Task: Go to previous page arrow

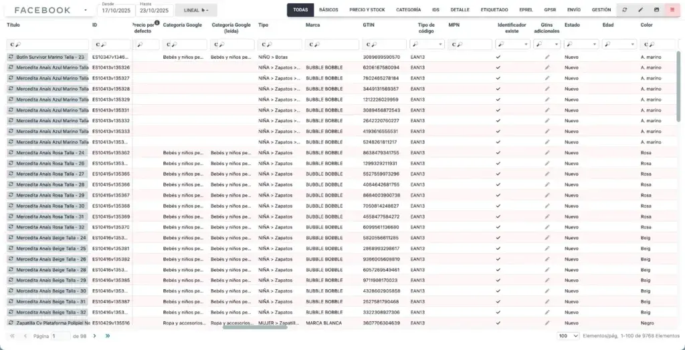Action: pos(25,336)
